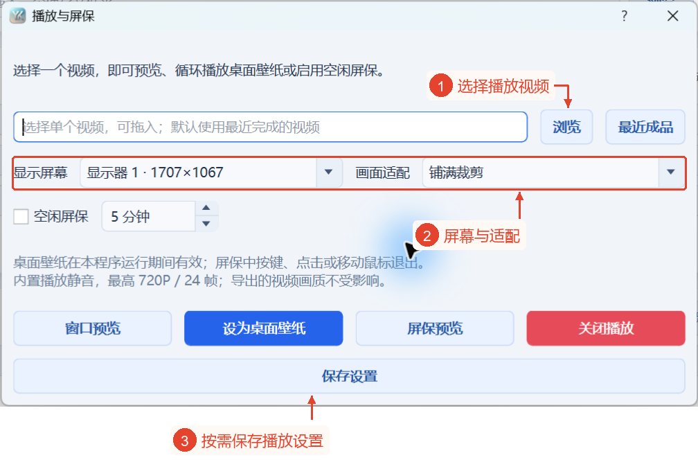Click the instruction text 选择一个视频

click(199, 71)
